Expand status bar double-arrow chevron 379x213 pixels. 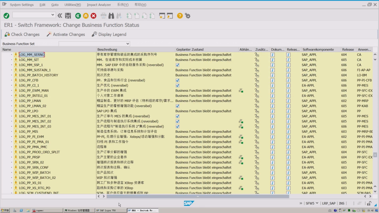(x=301, y=203)
